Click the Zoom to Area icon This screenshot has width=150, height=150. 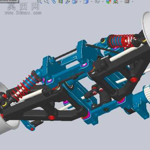coord(46,1)
